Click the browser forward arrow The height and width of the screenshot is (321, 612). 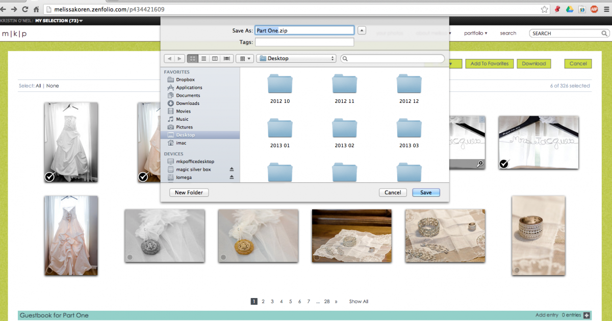click(x=14, y=9)
